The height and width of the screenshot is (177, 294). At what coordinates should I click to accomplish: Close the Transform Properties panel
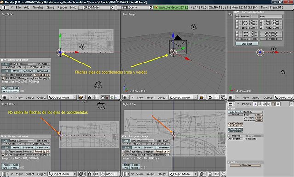(x=235, y=12)
